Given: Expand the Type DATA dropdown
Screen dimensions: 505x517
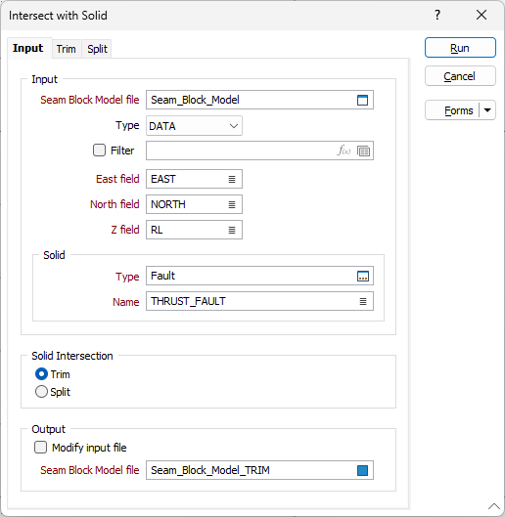Looking at the screenshot, I should 194,126.
